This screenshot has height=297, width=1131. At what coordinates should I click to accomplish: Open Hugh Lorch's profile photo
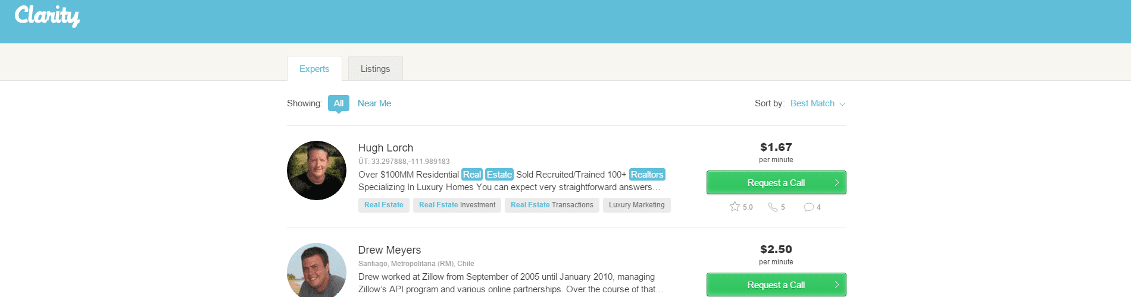pos(317,170)
